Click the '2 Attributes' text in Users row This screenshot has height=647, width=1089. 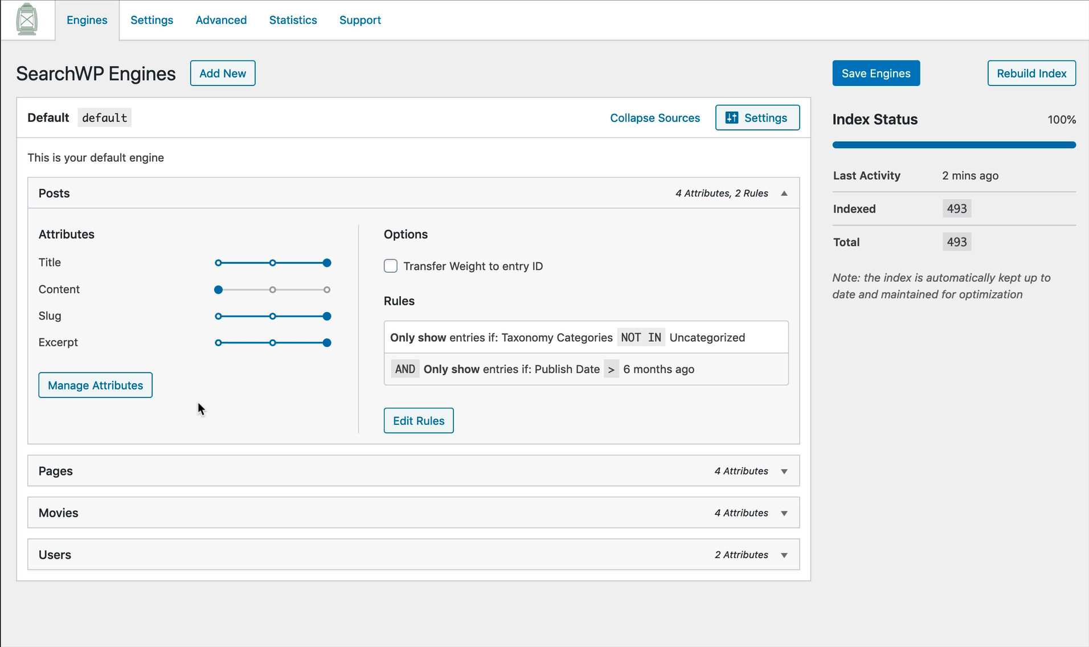[742, 555]
